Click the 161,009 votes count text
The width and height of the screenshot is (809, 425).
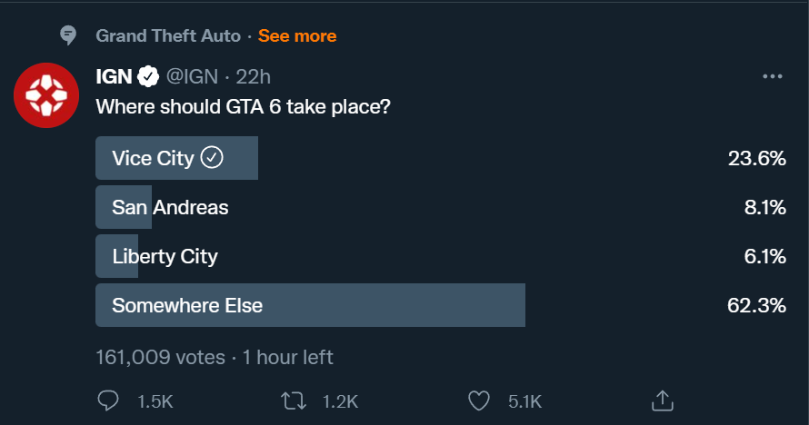pyautogui.click(x=160, y=357)
